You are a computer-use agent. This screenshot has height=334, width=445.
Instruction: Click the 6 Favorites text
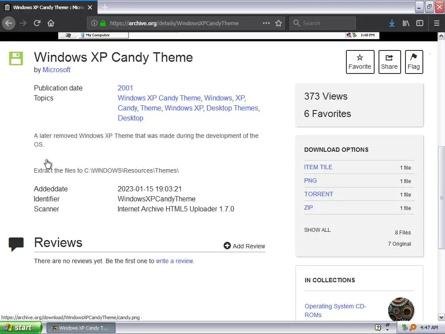coord(328,114)
